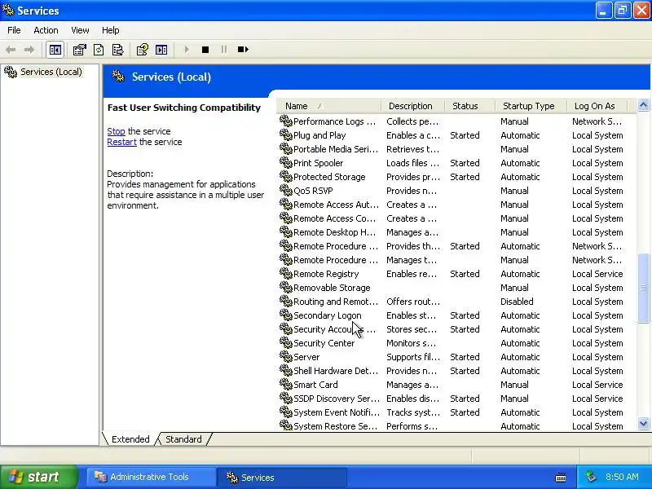This screenshot has width=652, height=489.
Task: Click the Restart the service link
Action: click(x=121, y=142)
